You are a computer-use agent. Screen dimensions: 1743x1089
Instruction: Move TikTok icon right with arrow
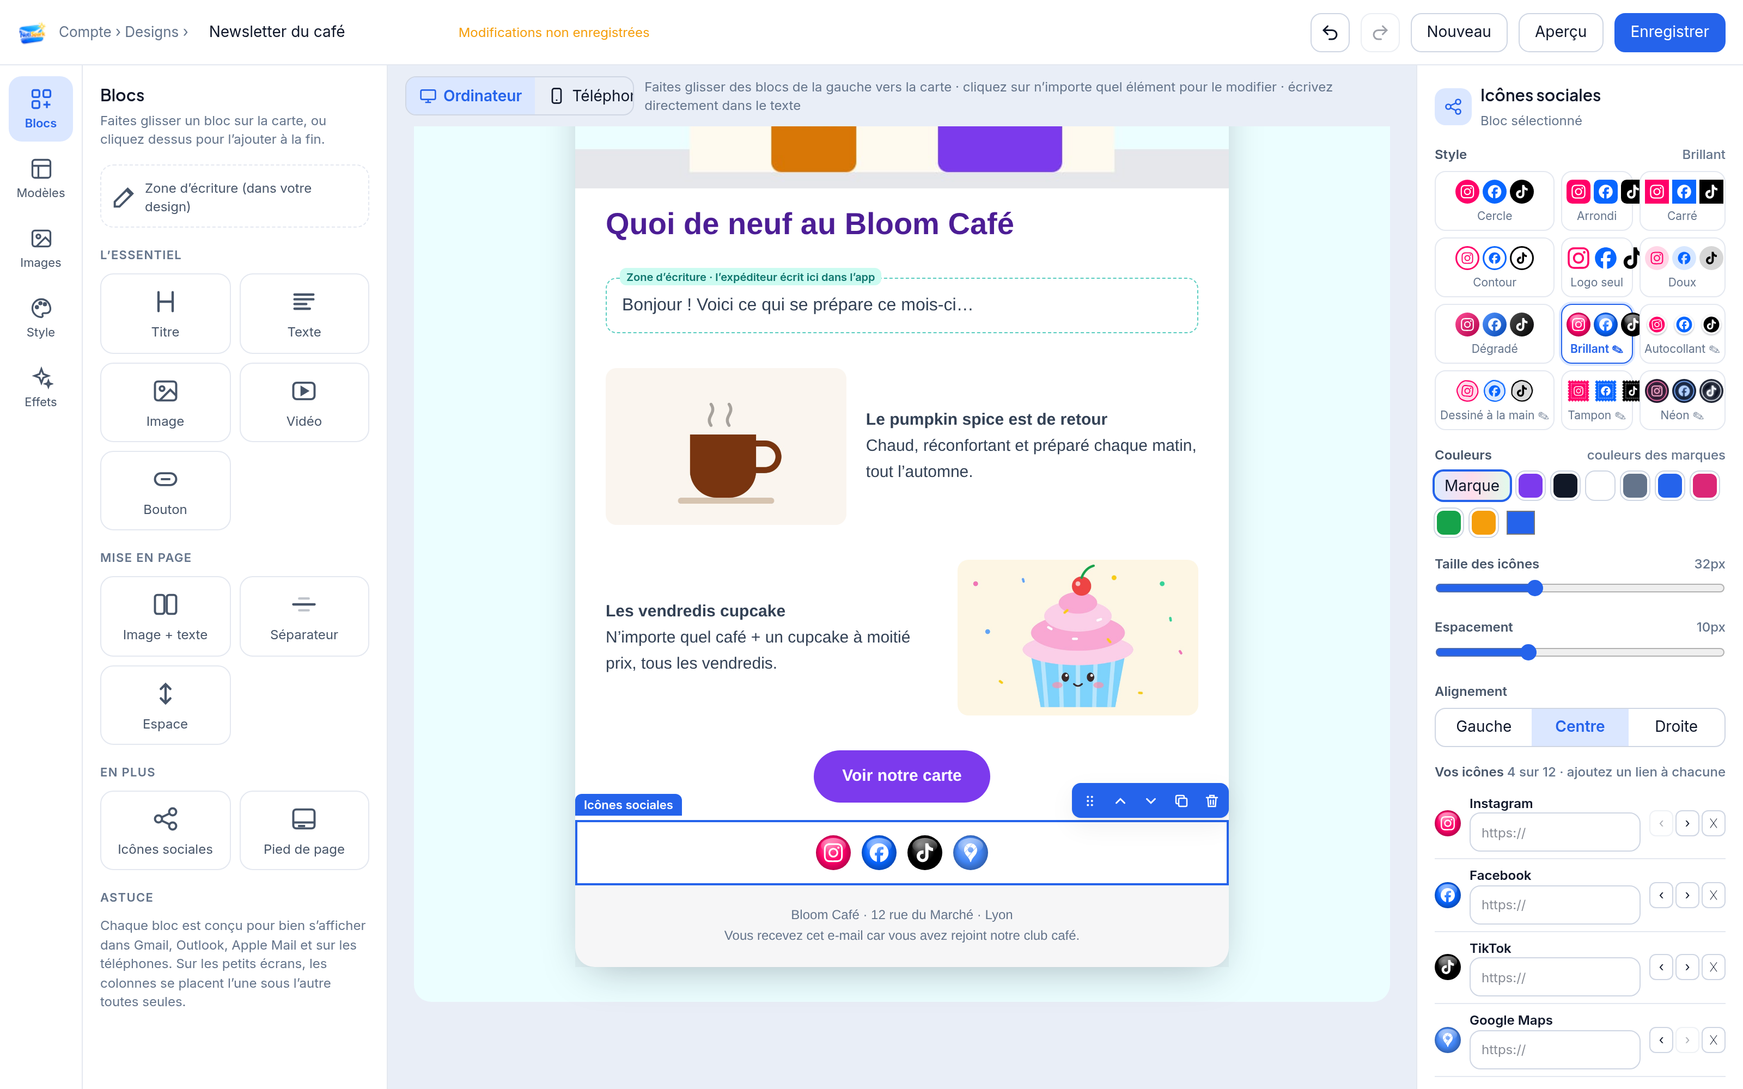click(1687, 967)
